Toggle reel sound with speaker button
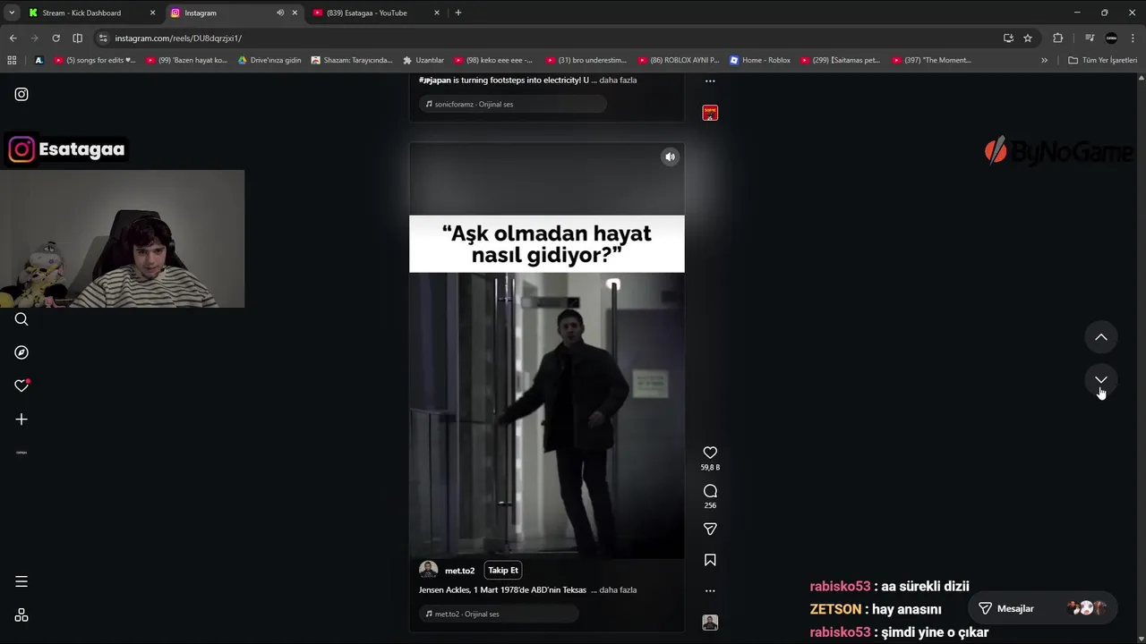1146x644 pixels. [x=670, y=157]
